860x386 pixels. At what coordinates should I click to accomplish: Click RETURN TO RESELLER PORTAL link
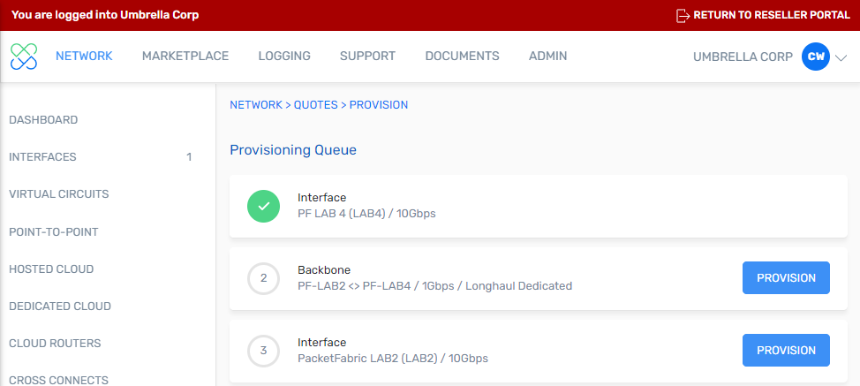[772, 15]
